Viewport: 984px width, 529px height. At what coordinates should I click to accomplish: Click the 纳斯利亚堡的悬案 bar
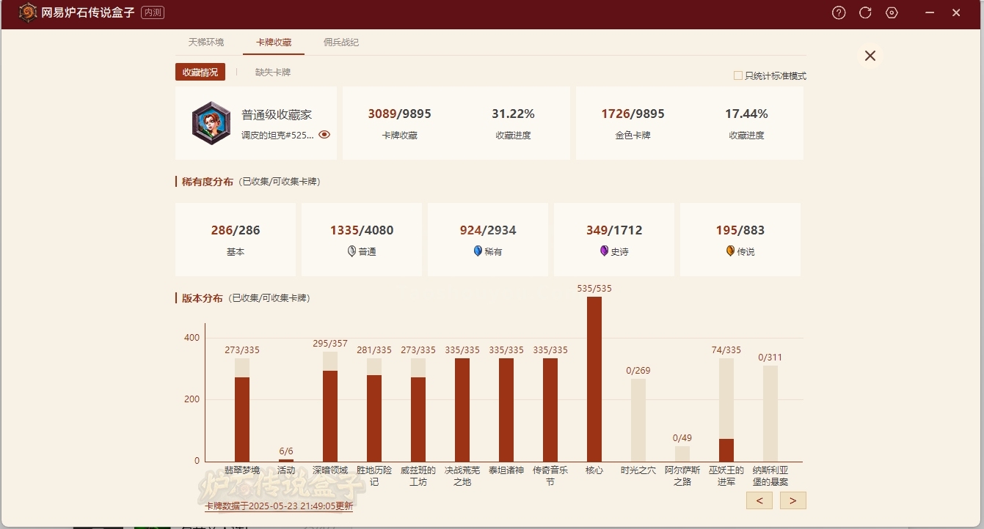click(x=770, y=413)
